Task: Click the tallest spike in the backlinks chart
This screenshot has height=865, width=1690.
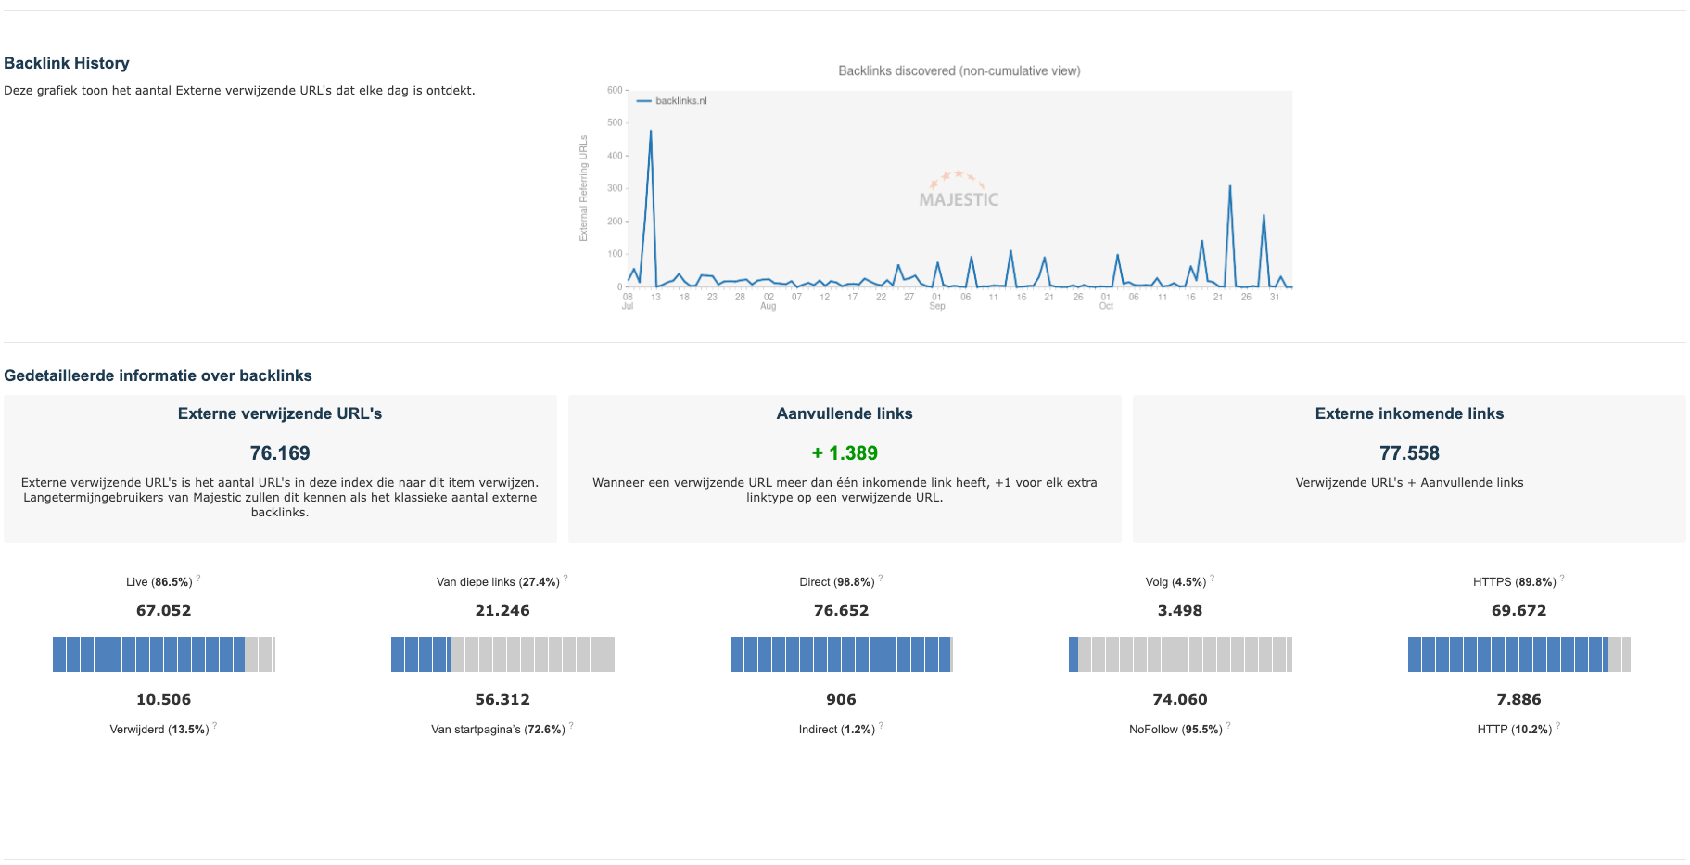Action: [x=650, y=132]
